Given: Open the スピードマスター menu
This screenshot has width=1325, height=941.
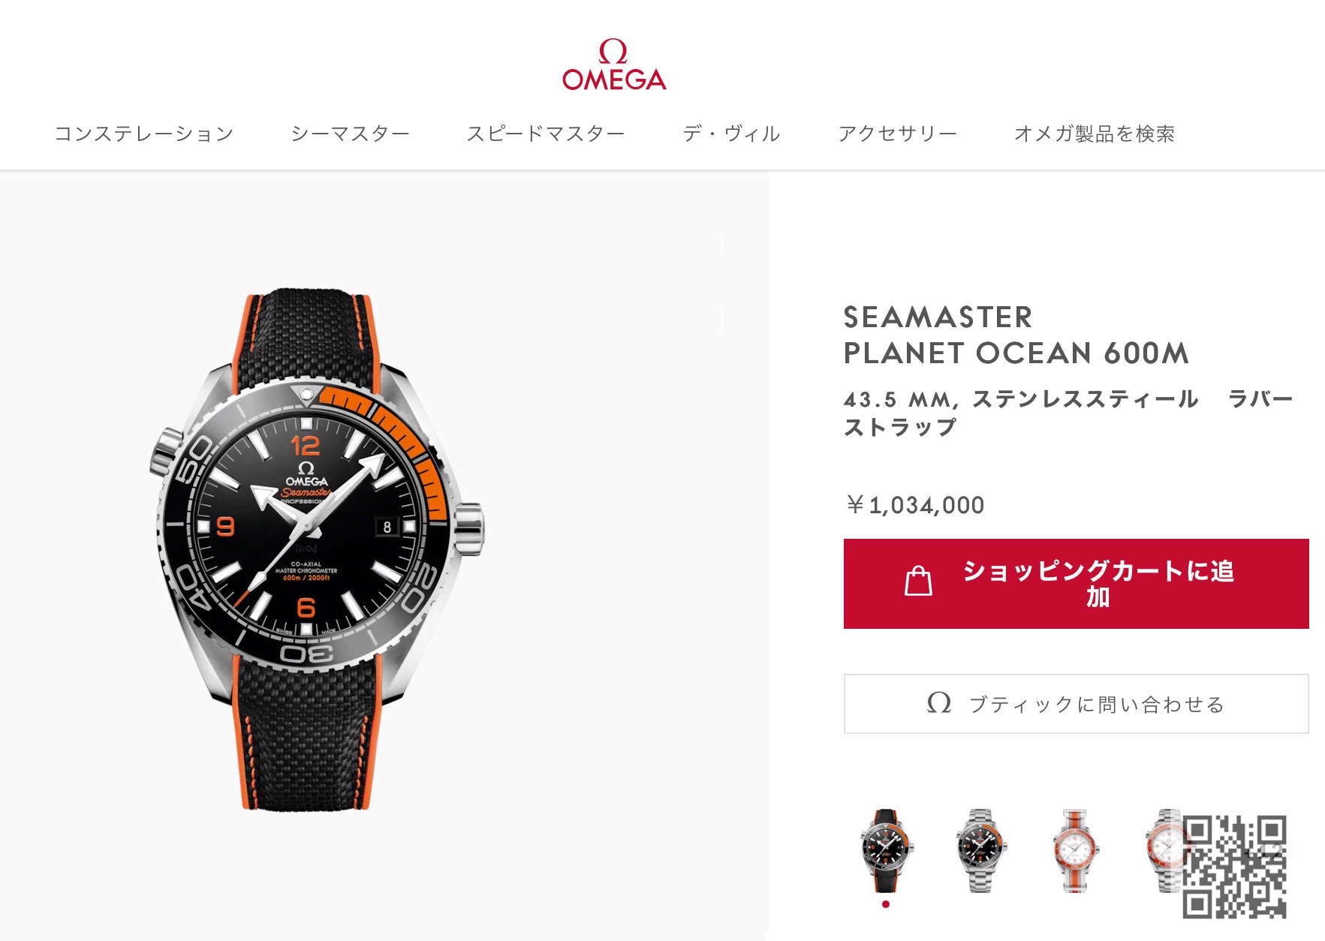Looking at the screenshot, I should click(546, 134).
